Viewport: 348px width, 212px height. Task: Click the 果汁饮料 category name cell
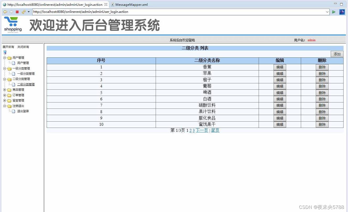(x=207, y=112)
